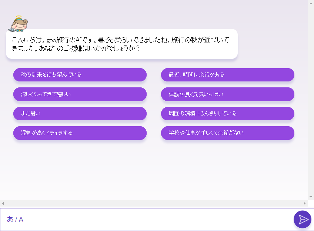Screen dimensions: 314x231
Task: Click the horizontal scrollbar track
Action: point(154,203)
